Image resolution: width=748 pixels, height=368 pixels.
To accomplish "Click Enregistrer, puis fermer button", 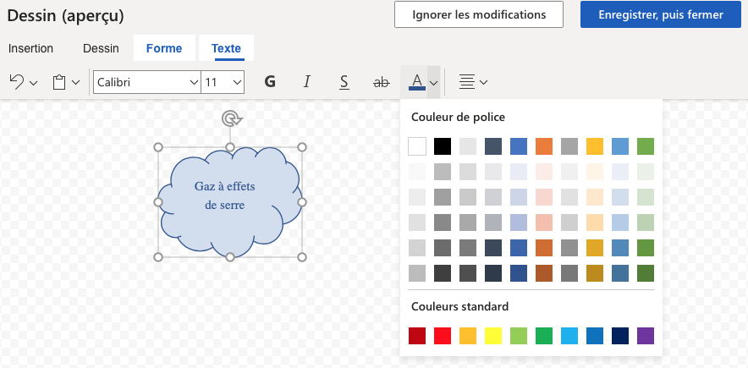I will pos(661,14).
